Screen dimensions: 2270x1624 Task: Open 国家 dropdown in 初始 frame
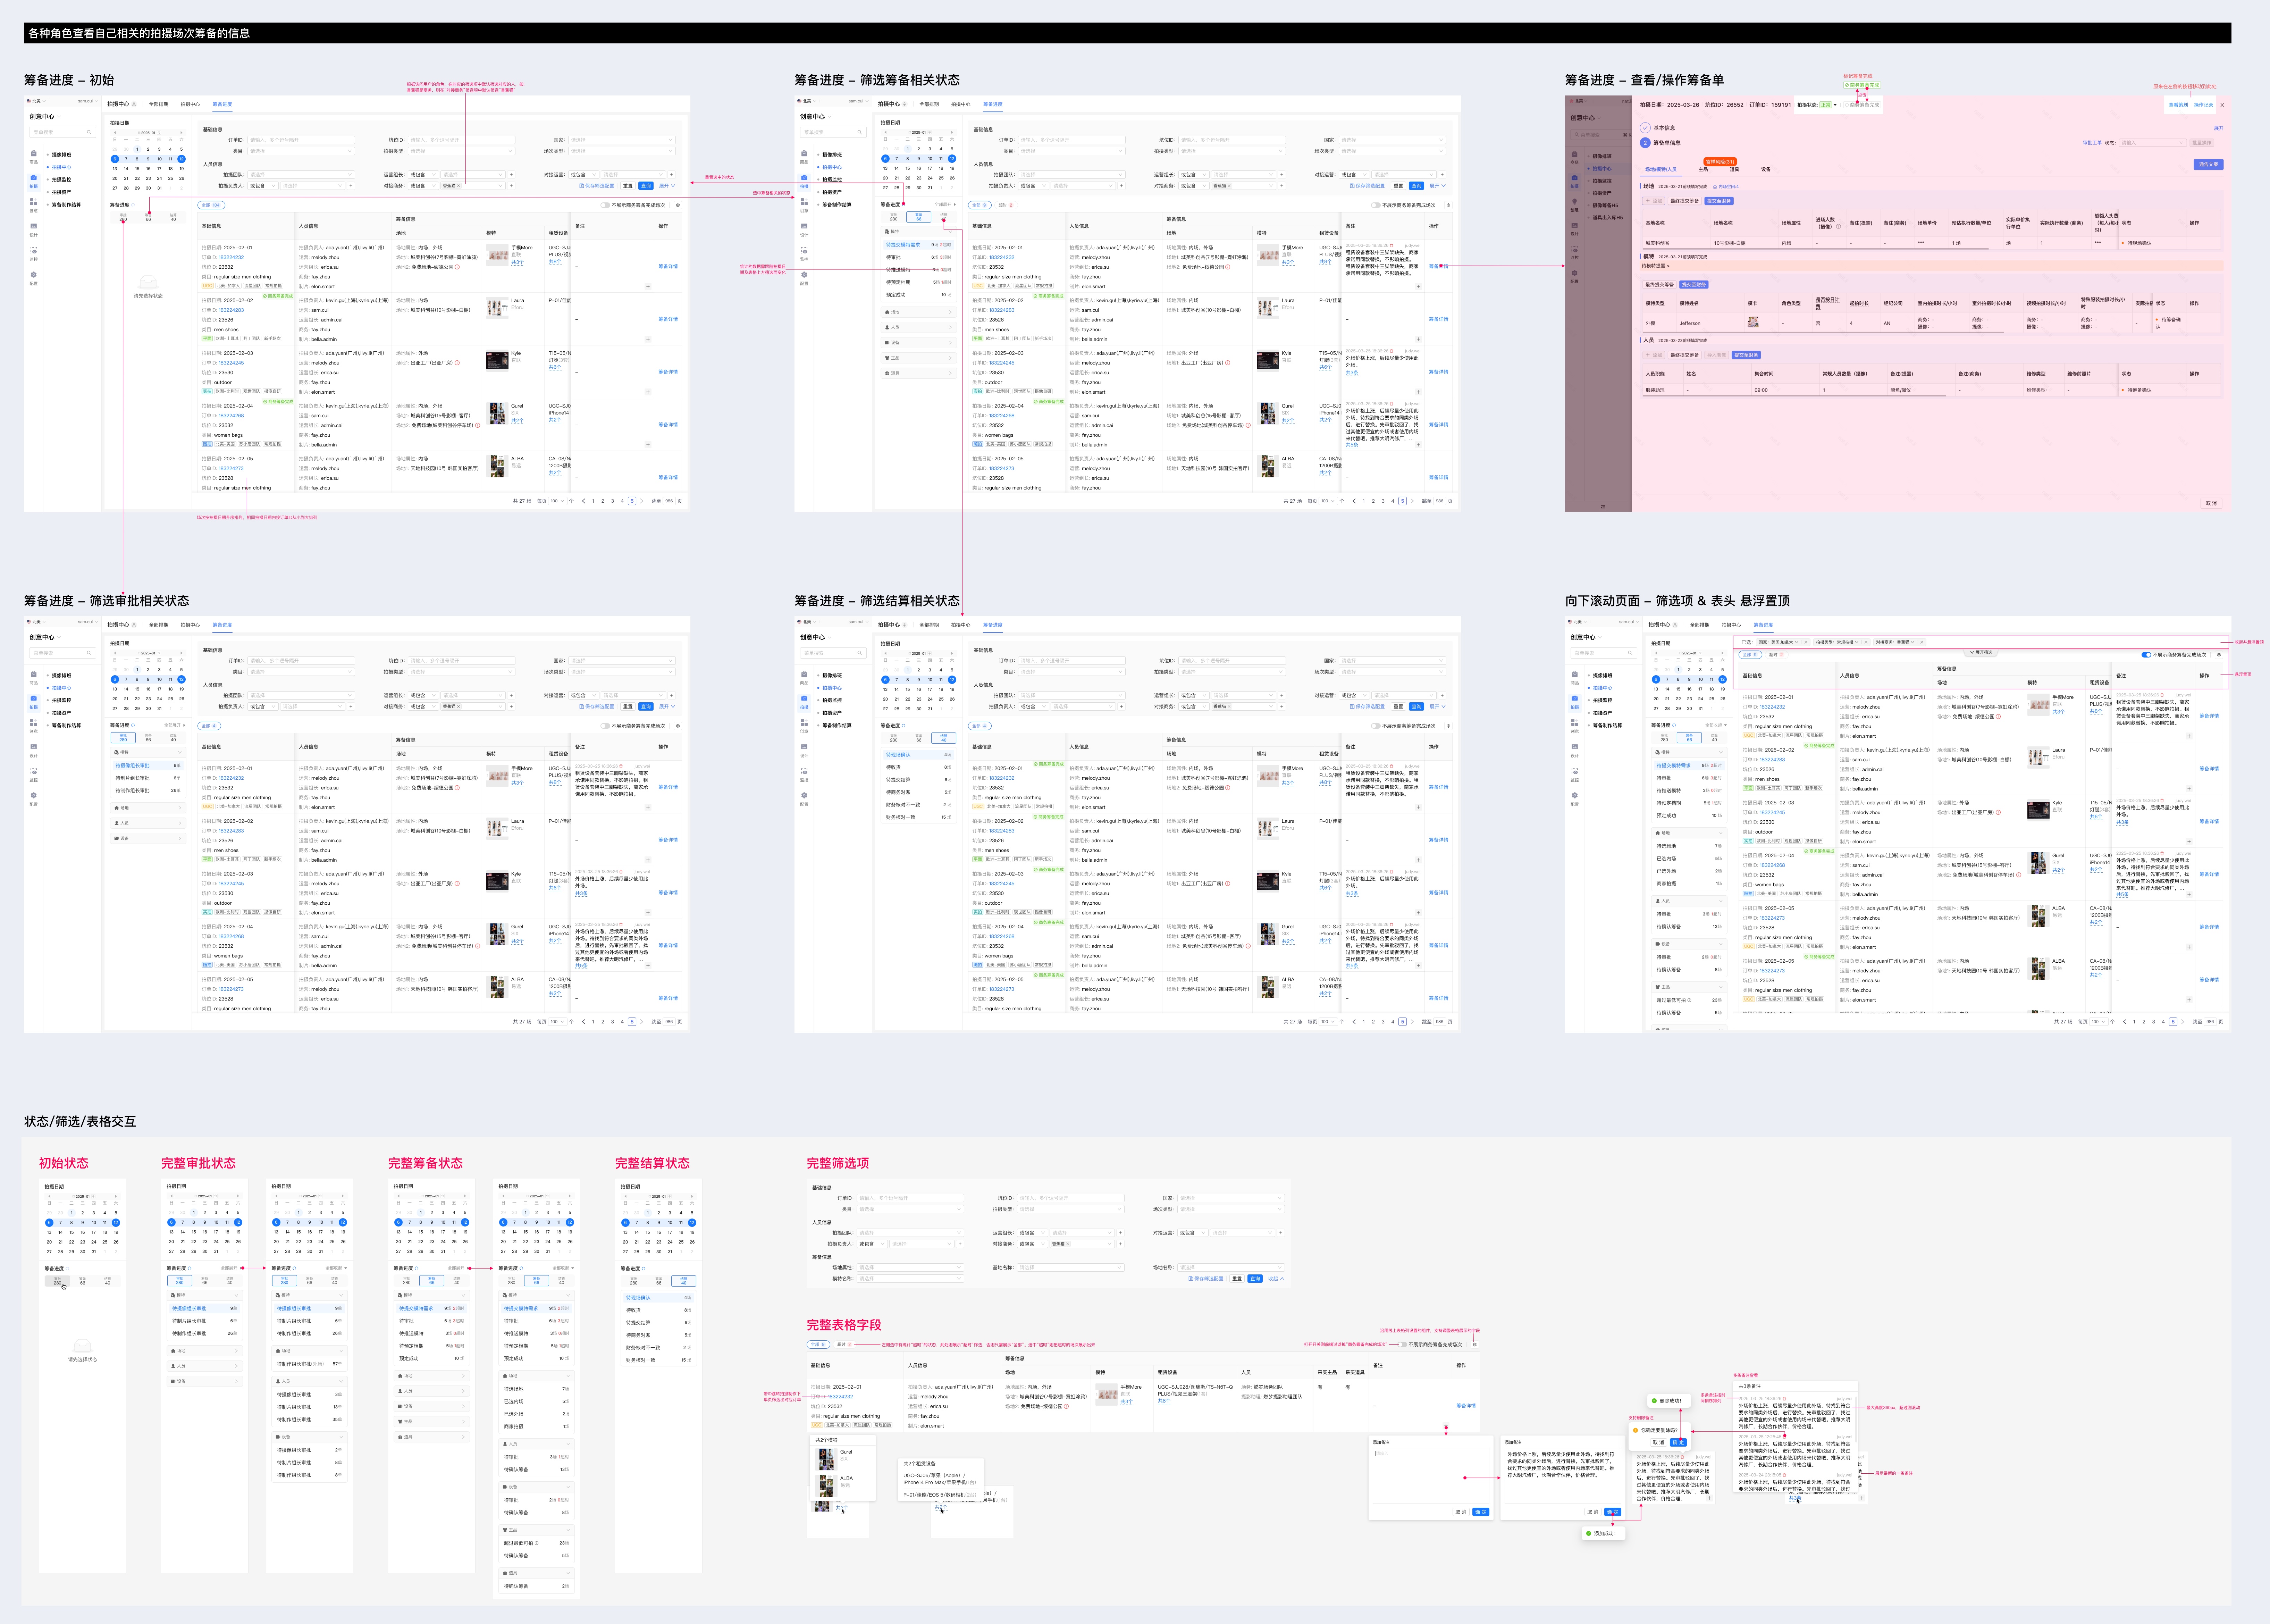pyautogui.click(x=622, y=140)
